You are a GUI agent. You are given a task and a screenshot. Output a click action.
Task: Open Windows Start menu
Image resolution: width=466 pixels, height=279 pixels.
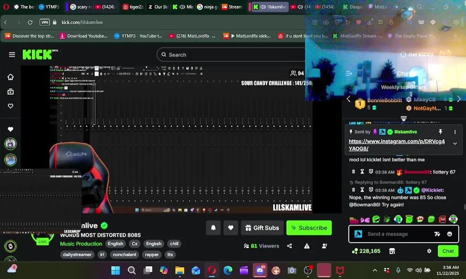point(115,270)
